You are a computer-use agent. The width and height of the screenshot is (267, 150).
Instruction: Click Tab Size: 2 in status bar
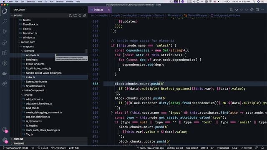pyautogui.click(x=192, y=148)
